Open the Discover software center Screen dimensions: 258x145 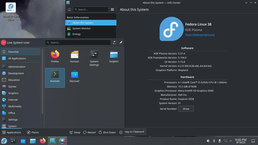tap(74, 77)
